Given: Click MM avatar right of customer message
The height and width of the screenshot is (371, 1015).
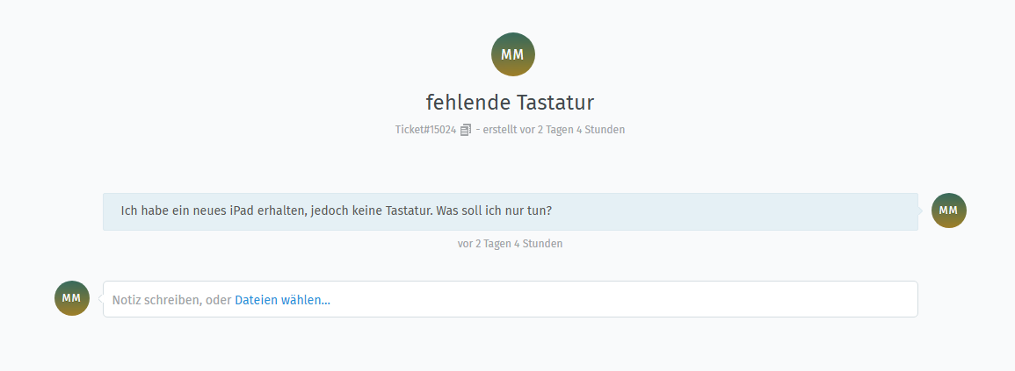Looking at the screenshot, I should (948, 210).
